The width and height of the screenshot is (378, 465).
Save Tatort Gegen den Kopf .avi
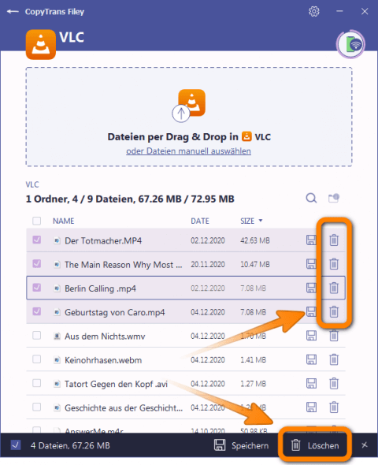[x=311, y=384]
